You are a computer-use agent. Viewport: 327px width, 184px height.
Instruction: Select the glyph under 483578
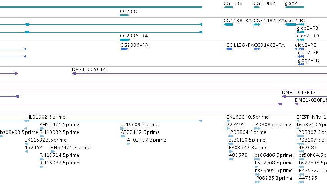click(231, 159)
